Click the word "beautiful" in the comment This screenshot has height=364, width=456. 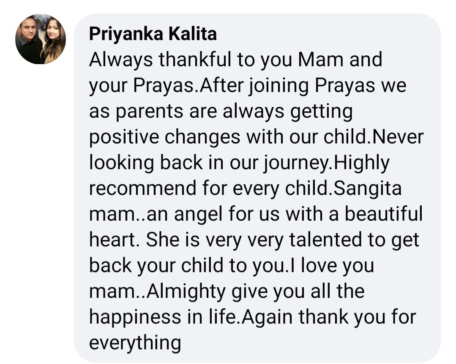click(x=383, y=214)
